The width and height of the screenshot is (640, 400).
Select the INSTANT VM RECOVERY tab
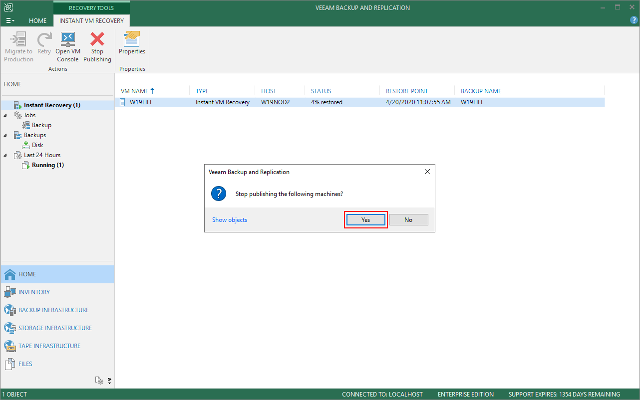point(91,20)
